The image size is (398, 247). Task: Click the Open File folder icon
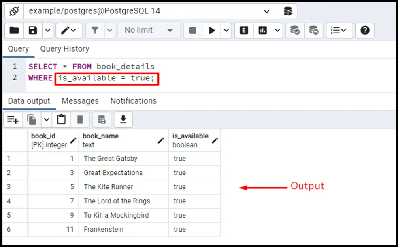tap(14, 31)
